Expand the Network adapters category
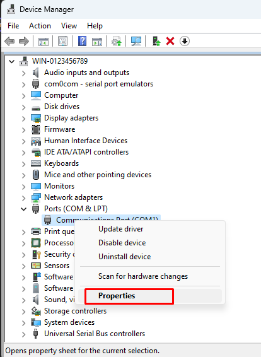 coord(23,197)
